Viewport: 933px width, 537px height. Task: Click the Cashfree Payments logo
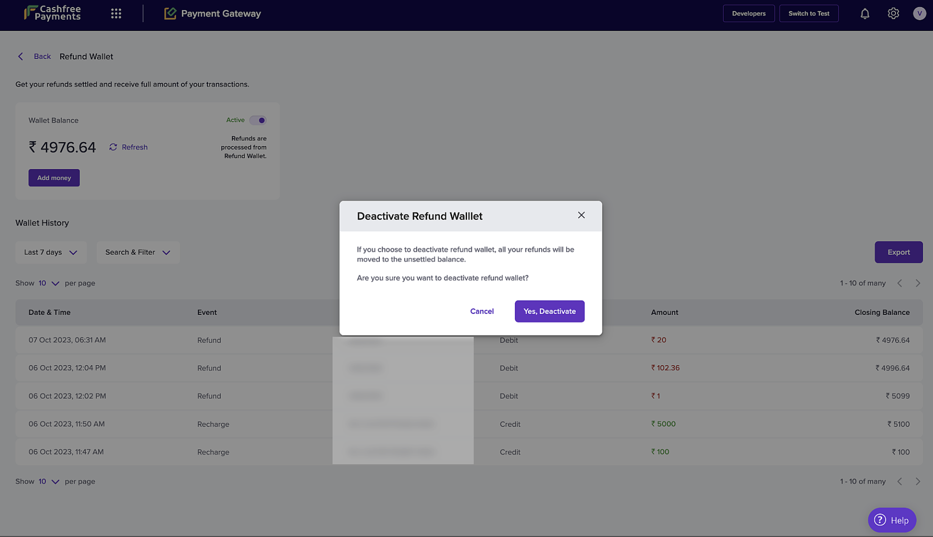pyautogui.click(x=53, y=13)
